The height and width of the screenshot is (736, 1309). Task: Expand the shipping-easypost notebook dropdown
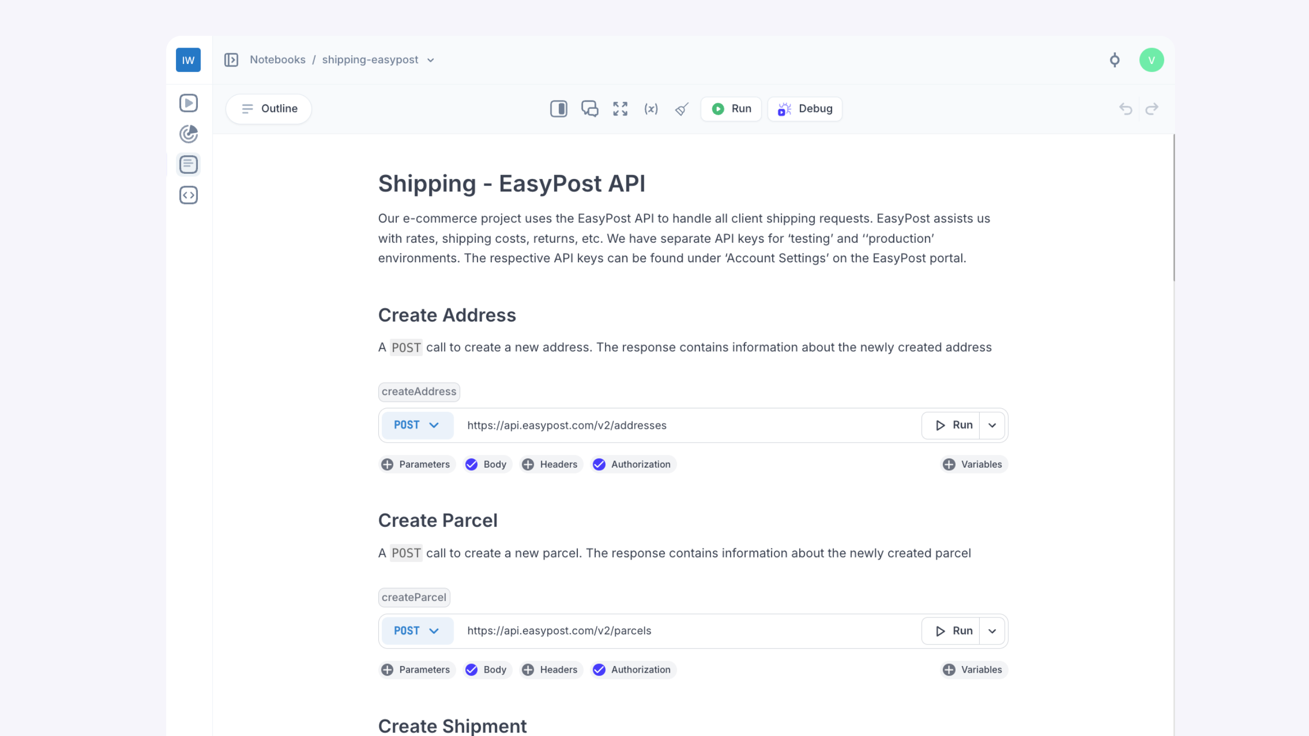[x=431, y=60]
